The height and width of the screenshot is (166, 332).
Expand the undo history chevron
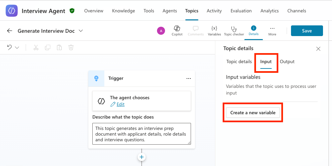(x=17, y=47)
